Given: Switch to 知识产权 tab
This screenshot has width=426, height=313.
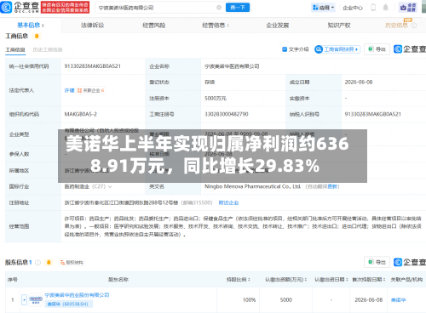Looking at the screenshot, I should point(339,26).
